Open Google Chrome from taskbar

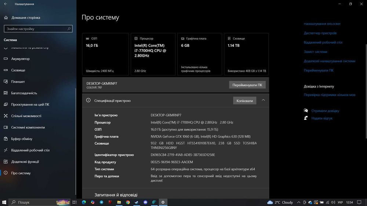click(x=128, y=202)
